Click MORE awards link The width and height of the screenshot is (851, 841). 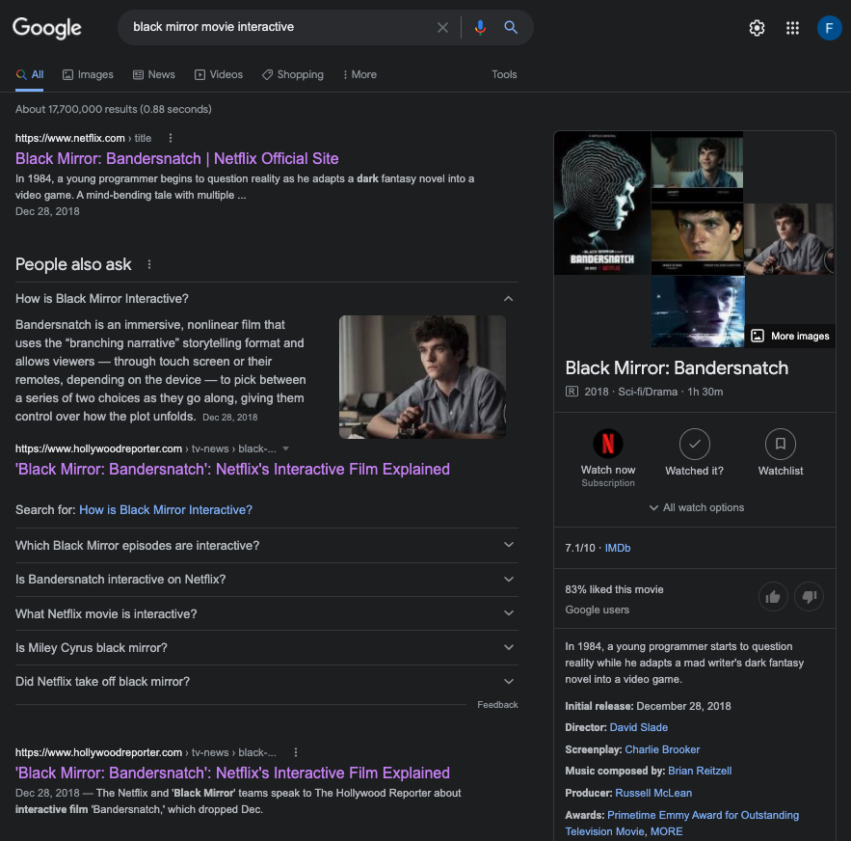(x=667, y=831)
